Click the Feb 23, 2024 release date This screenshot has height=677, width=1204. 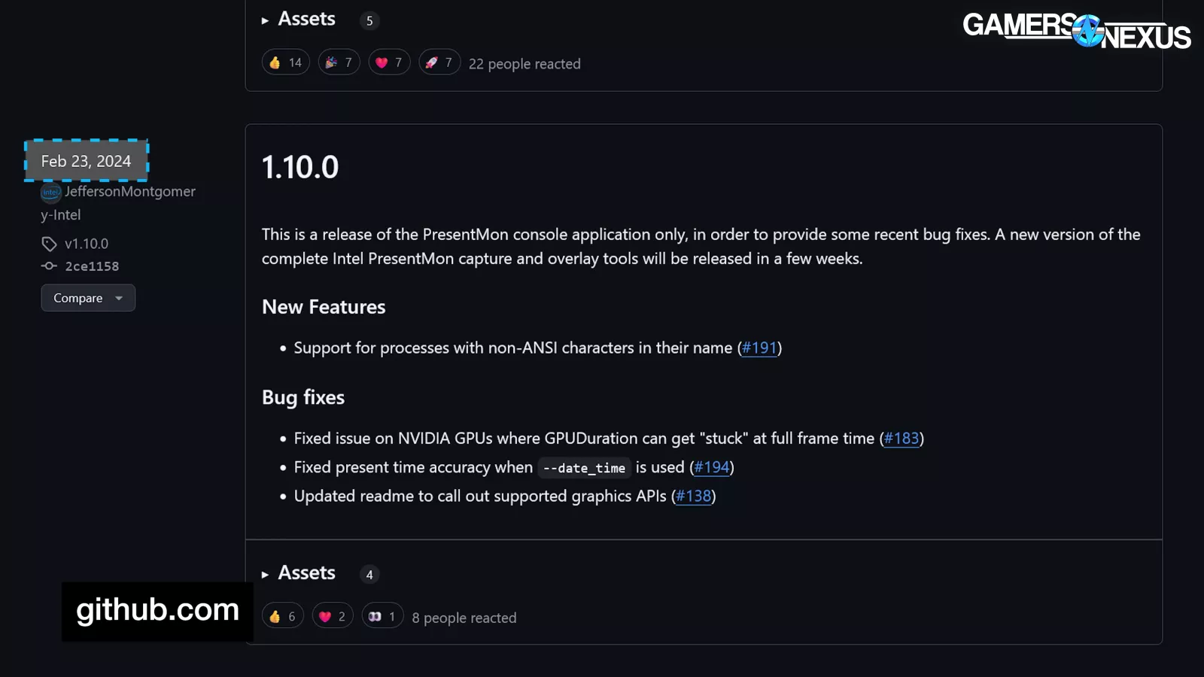tap(86, 161)
